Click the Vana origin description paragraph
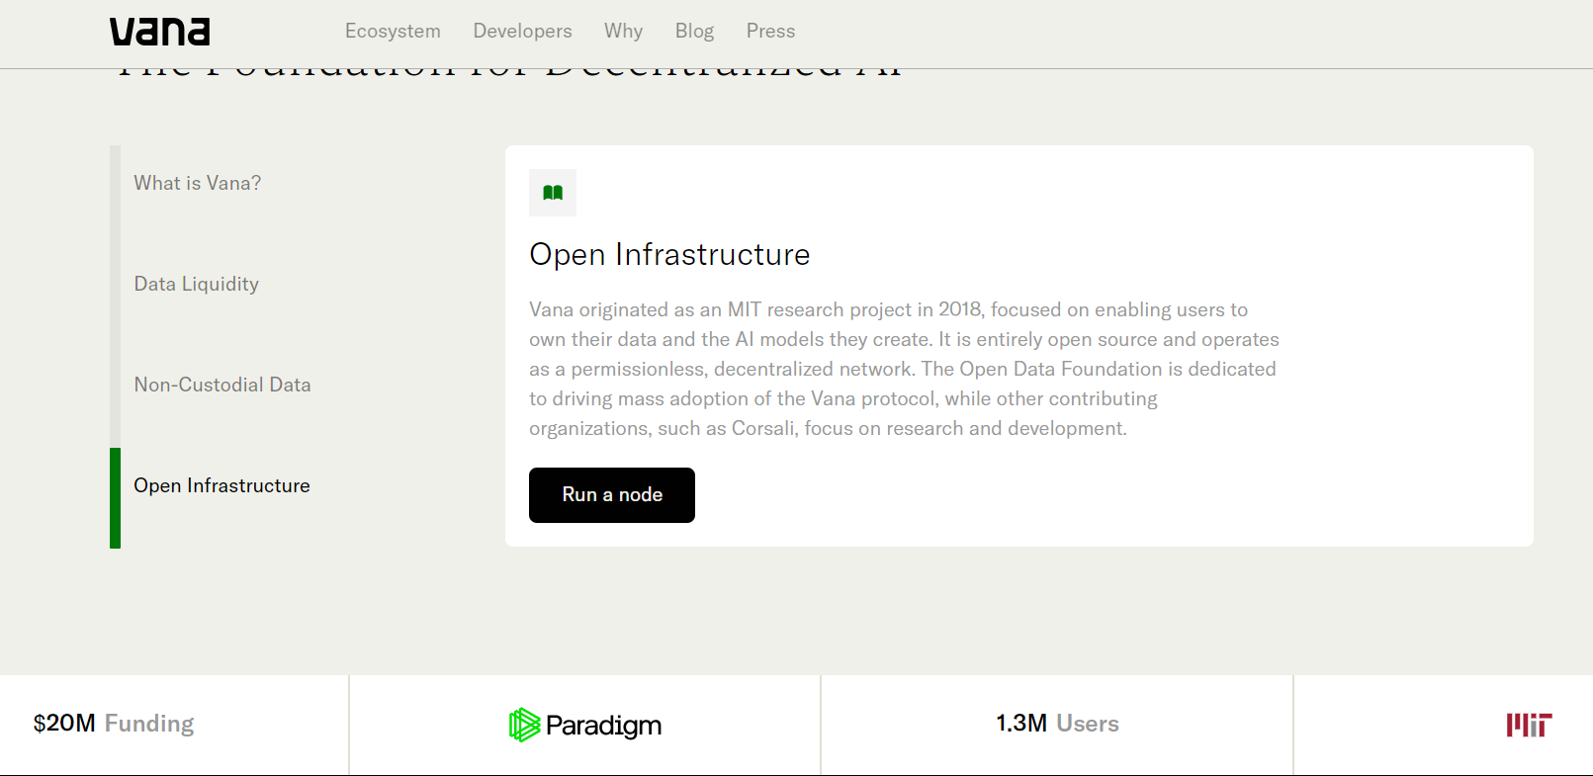The height and width of the screenshot is (776, 1593). 904,369
